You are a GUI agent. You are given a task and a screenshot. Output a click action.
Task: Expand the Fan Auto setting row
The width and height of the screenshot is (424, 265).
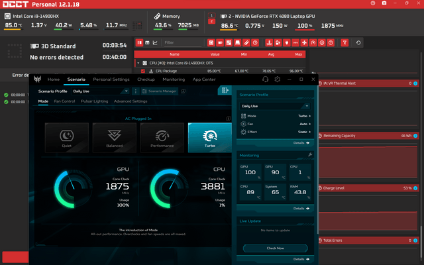click(x=276, y=124)
